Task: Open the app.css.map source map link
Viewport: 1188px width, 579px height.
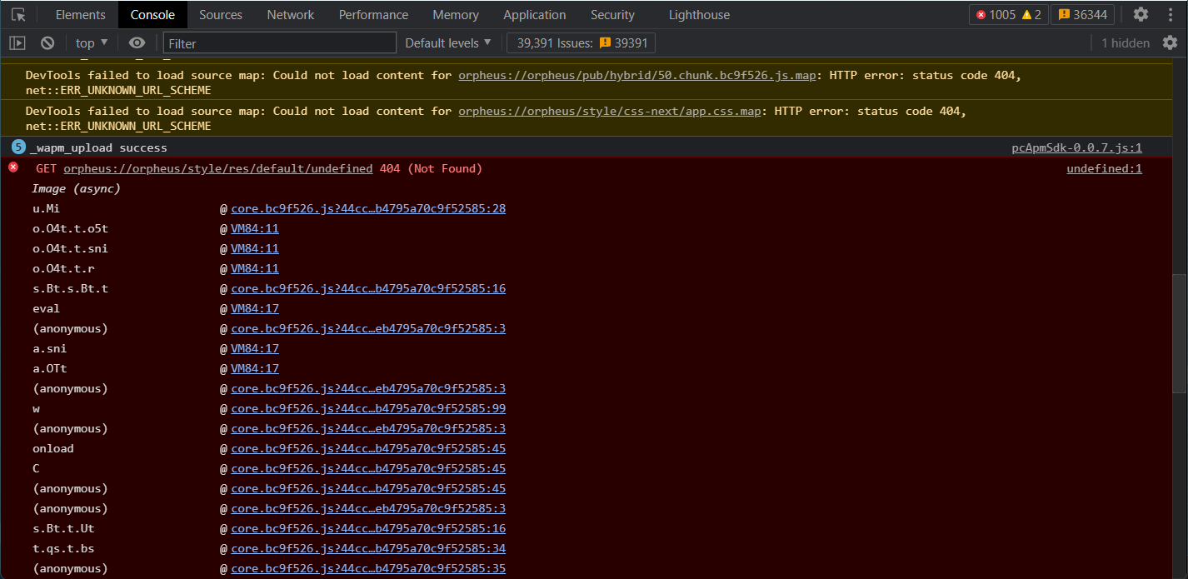Action: (609, 111)
